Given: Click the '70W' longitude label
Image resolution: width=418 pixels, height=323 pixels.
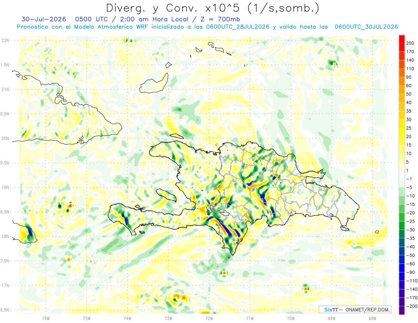Looking at the screenshot, I should click(x=291, y=318).
